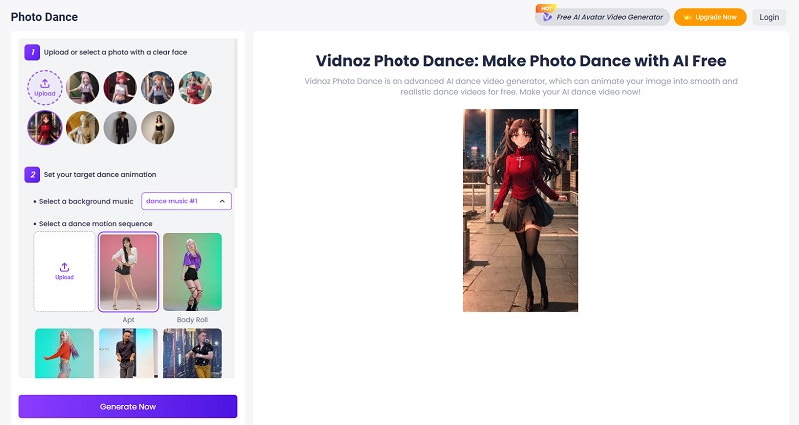Select the Apt dance motion
This screenshot has width=799, height=425.
pos(128,271)
